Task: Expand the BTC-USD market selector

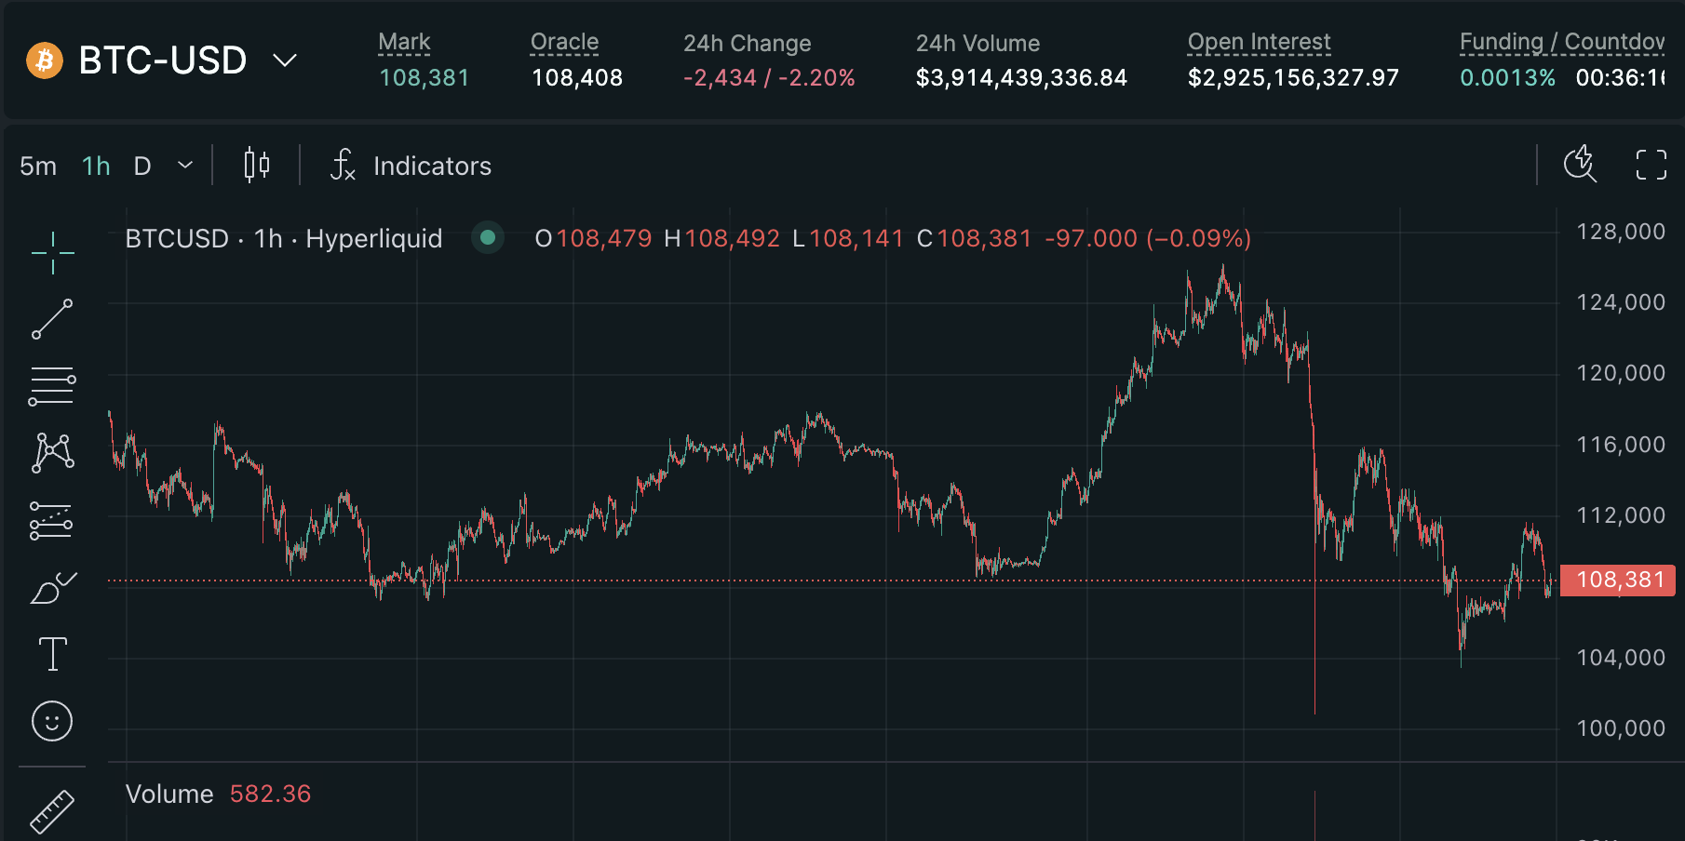Action: point(284,60)
